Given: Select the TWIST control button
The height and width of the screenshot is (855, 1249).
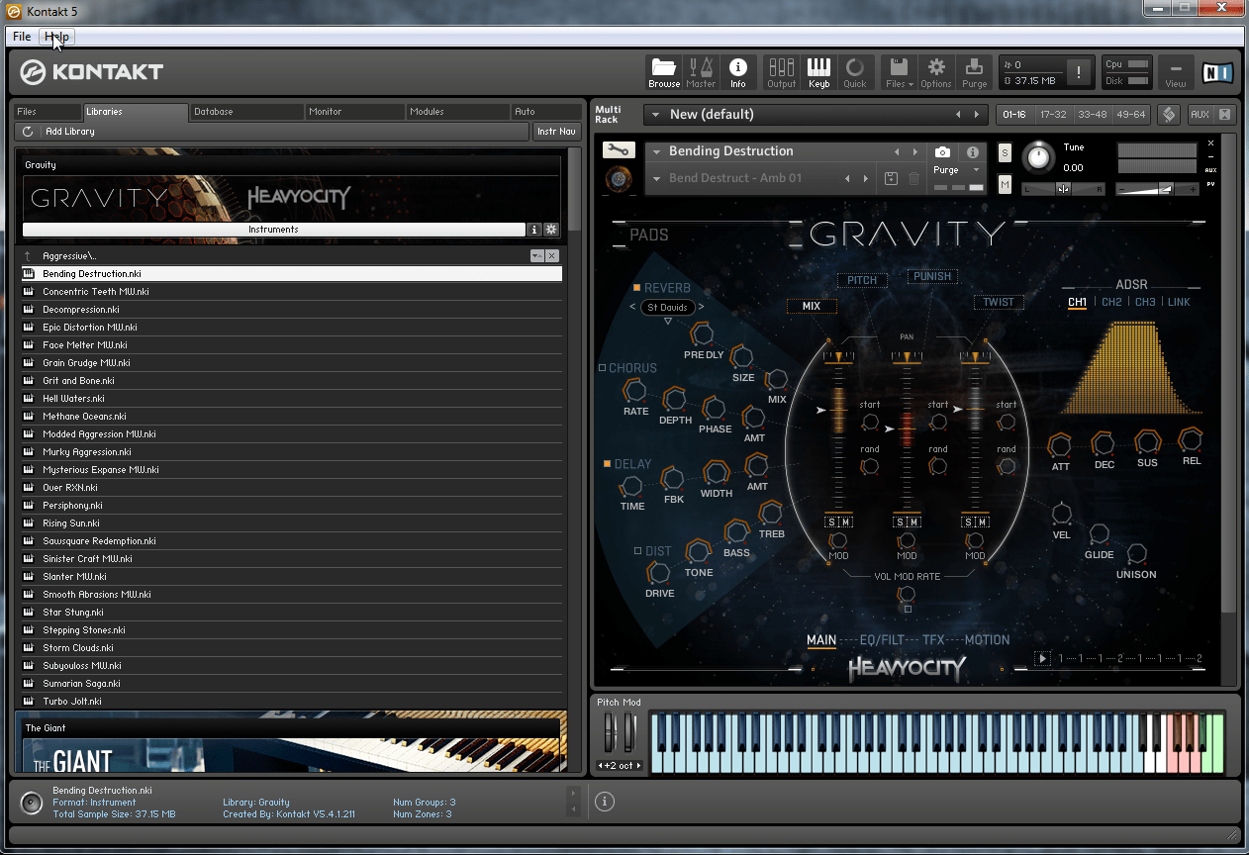Looking at the screenshot, I should (999, 303).
